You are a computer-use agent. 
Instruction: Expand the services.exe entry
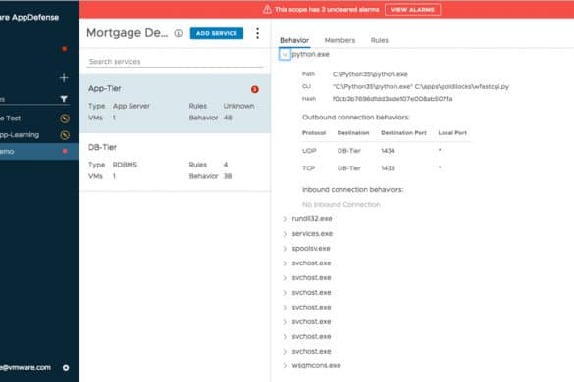tap(285, 233)
